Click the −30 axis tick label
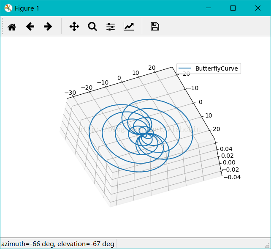 70,93
